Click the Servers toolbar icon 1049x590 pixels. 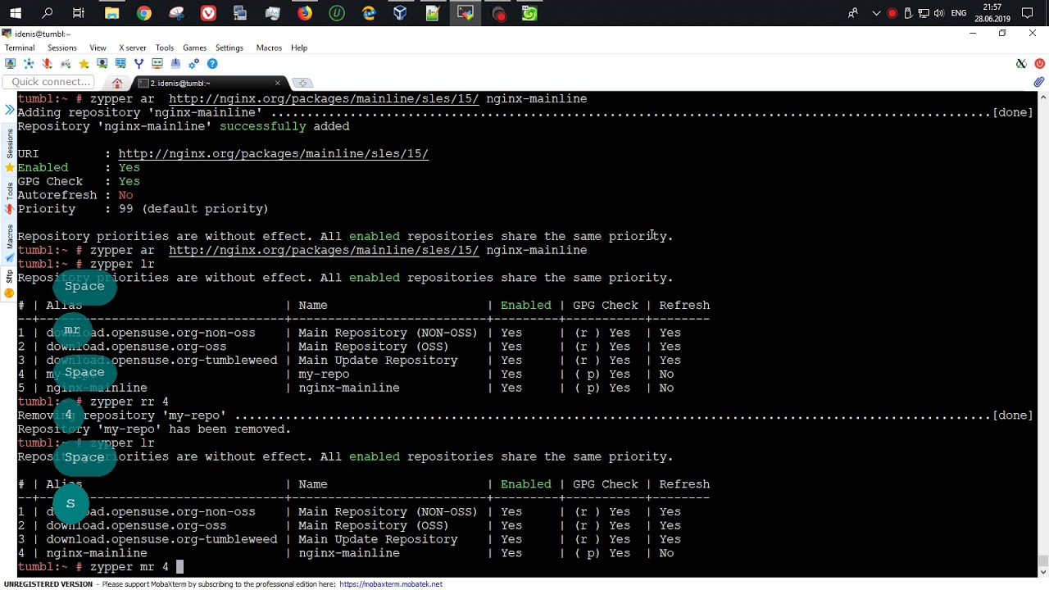click(x=29, y=64)
